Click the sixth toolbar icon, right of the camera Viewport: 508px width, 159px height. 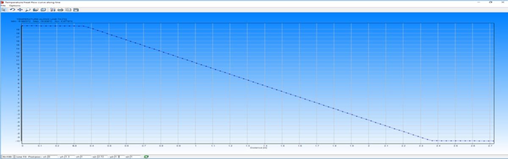pos(43,10)
